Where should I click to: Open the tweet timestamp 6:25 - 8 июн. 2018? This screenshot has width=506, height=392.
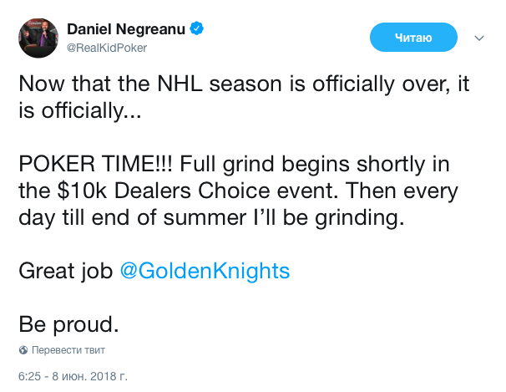(73, 376)
